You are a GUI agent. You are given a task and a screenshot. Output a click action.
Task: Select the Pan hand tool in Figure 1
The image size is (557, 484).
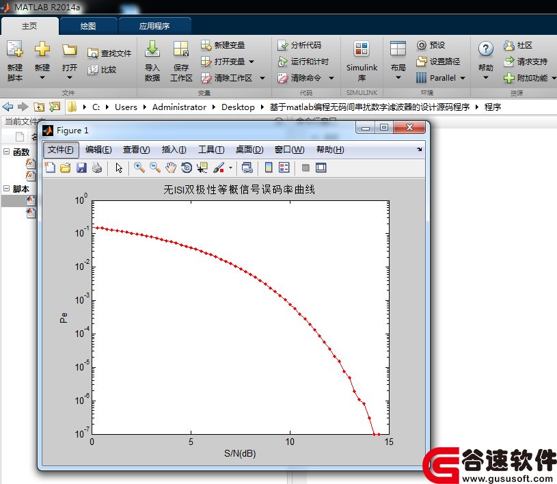click(171, 167)
